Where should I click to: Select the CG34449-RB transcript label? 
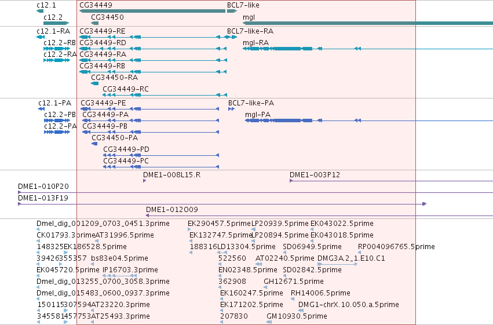(102, 66)
